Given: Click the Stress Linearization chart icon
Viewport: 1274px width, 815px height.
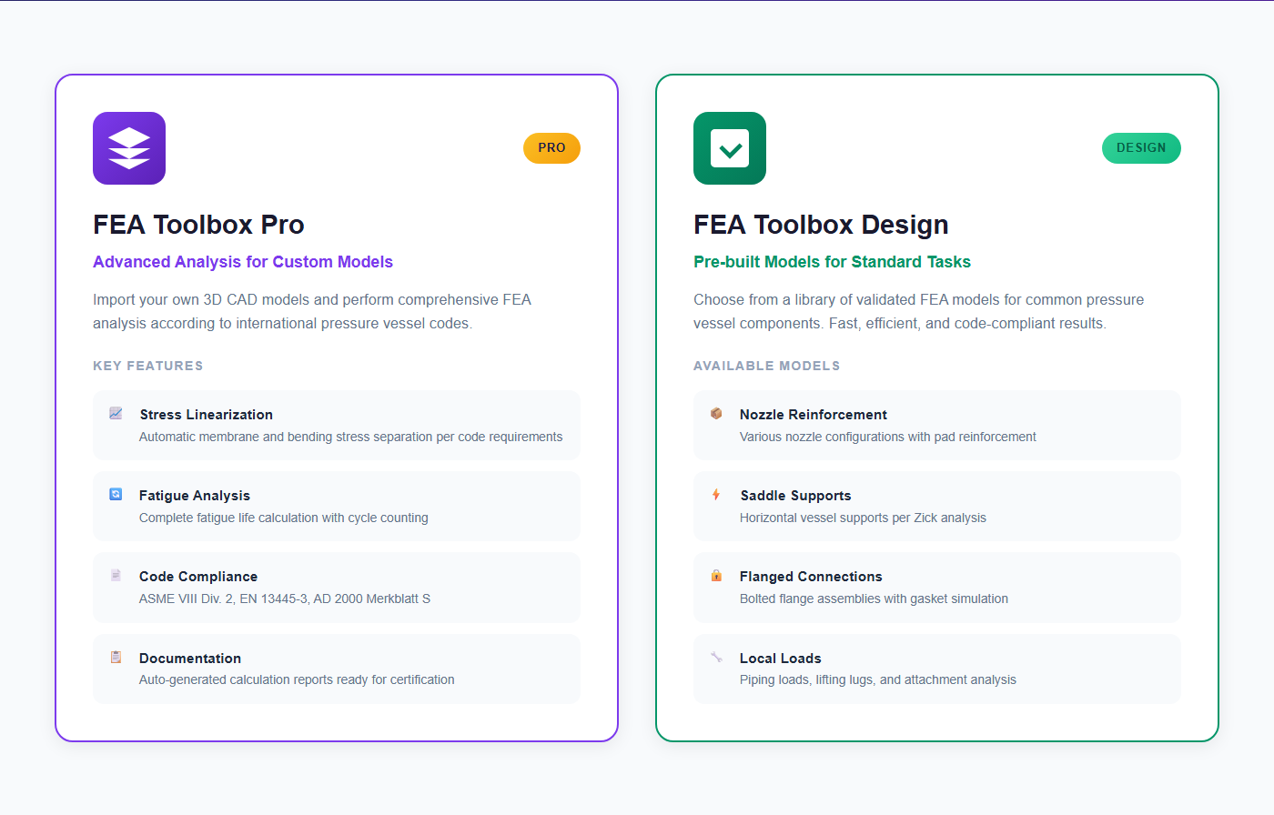Looking at the screenshot, I should pyautogui.click(x=116, y=413).
